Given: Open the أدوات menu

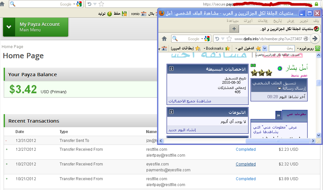Looking at the screenshot, I should [x=248, y=21].
